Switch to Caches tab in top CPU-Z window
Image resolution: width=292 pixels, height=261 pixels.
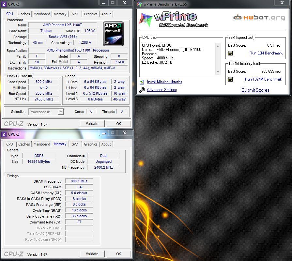coord(24,14)
